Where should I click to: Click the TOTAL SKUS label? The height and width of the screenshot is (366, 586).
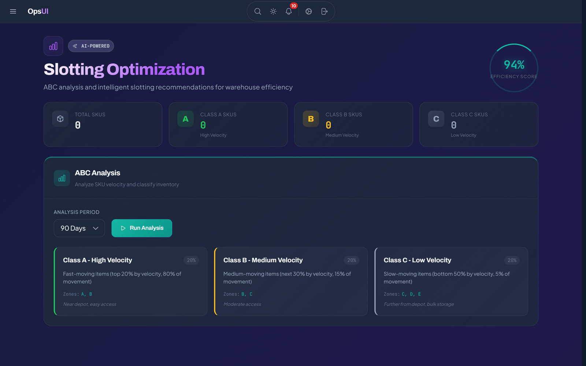pos(90,115)
